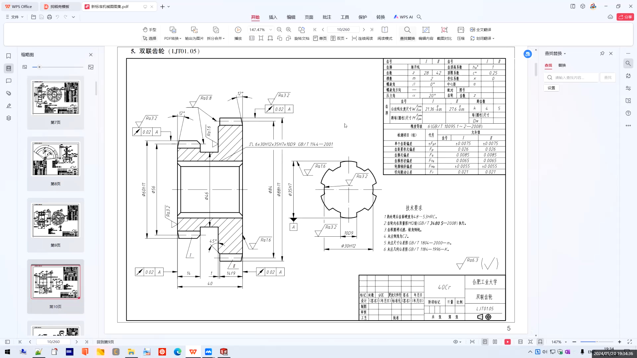This screenshot has height=358, width=637.
Task: Click the 编辑内容 edit content icon
Action: [x=426, y=33]
